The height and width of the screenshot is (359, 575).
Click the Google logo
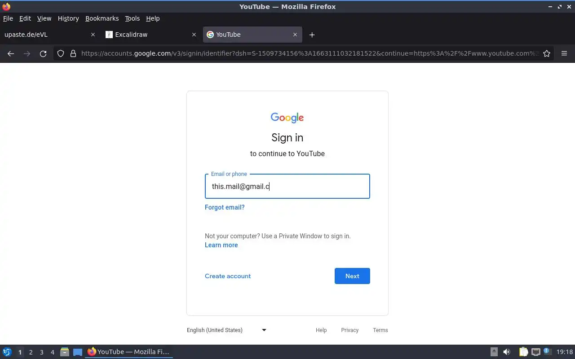(287, 118)
